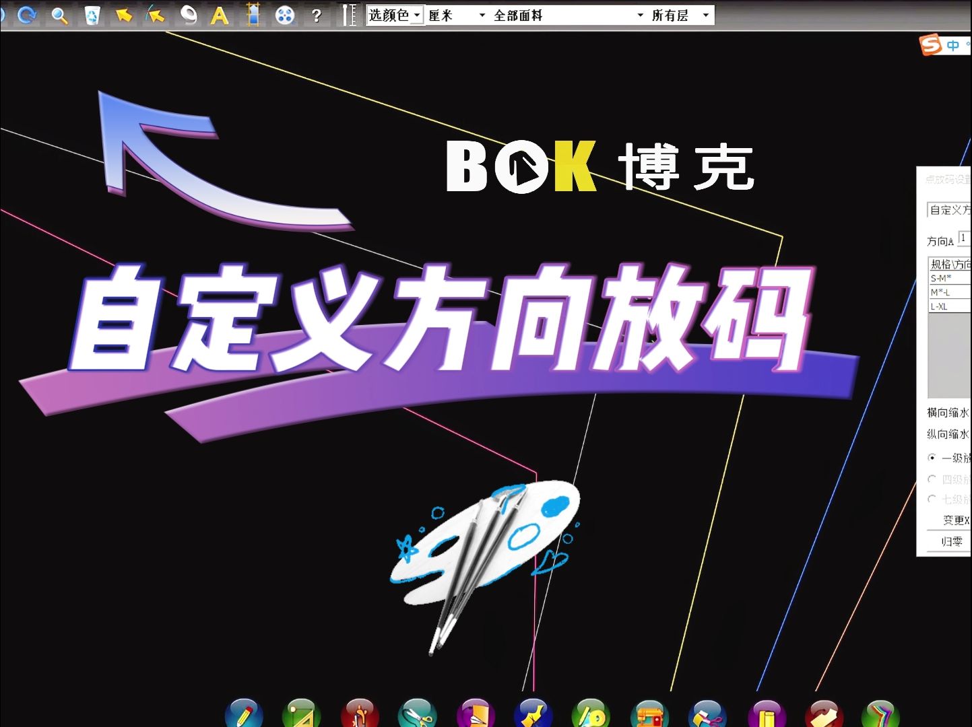The width and height of the screenshot is (972, 727).
Task: Click the question mark help icon
Action: (x=317, y=15)
